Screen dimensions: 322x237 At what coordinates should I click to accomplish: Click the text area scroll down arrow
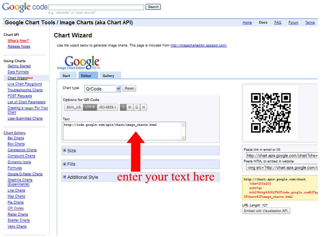tap(183, 137)
